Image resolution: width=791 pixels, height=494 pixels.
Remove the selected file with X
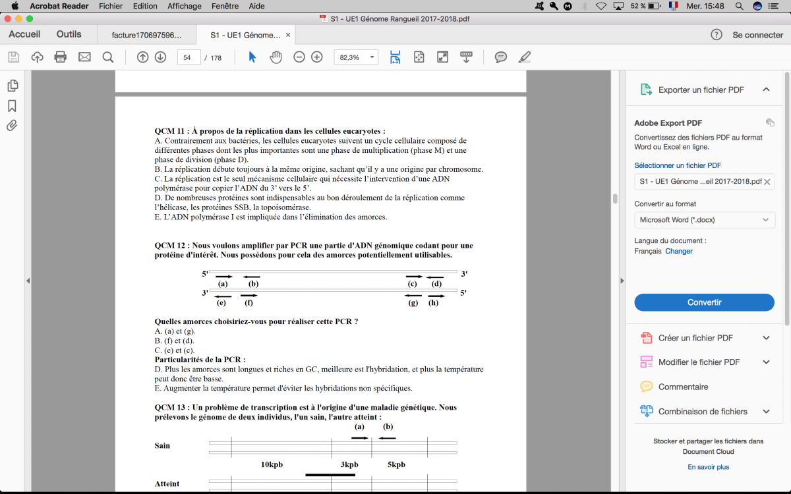pos(767,182)
